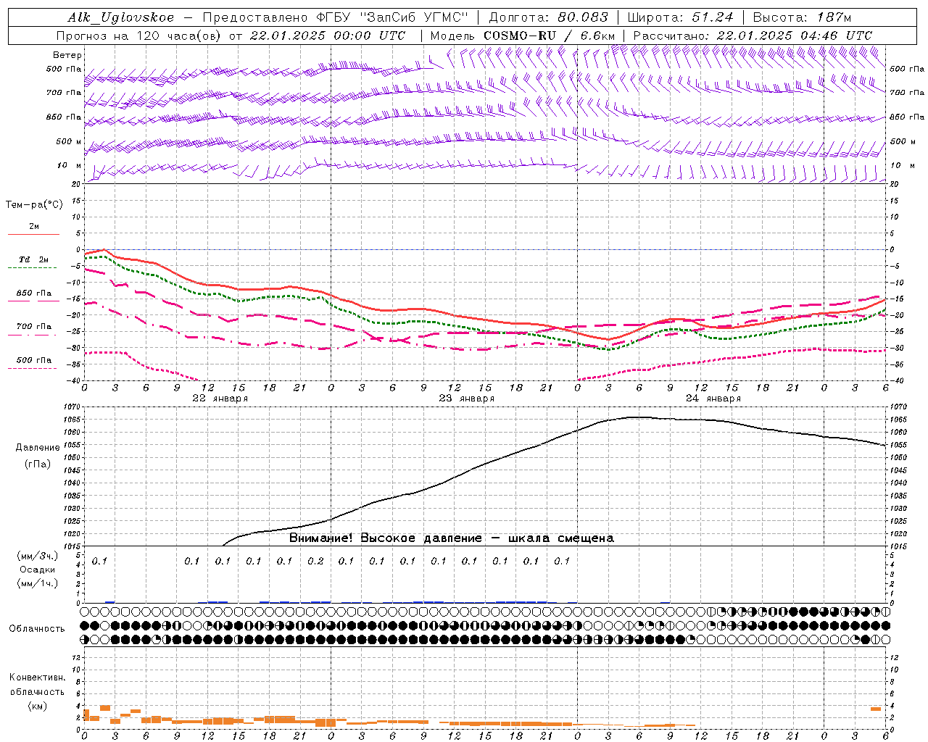The height and width of the screenshot is (742, 928).
Task: Click the Ветер wind panel label
Action: click(x=67, y=55)
